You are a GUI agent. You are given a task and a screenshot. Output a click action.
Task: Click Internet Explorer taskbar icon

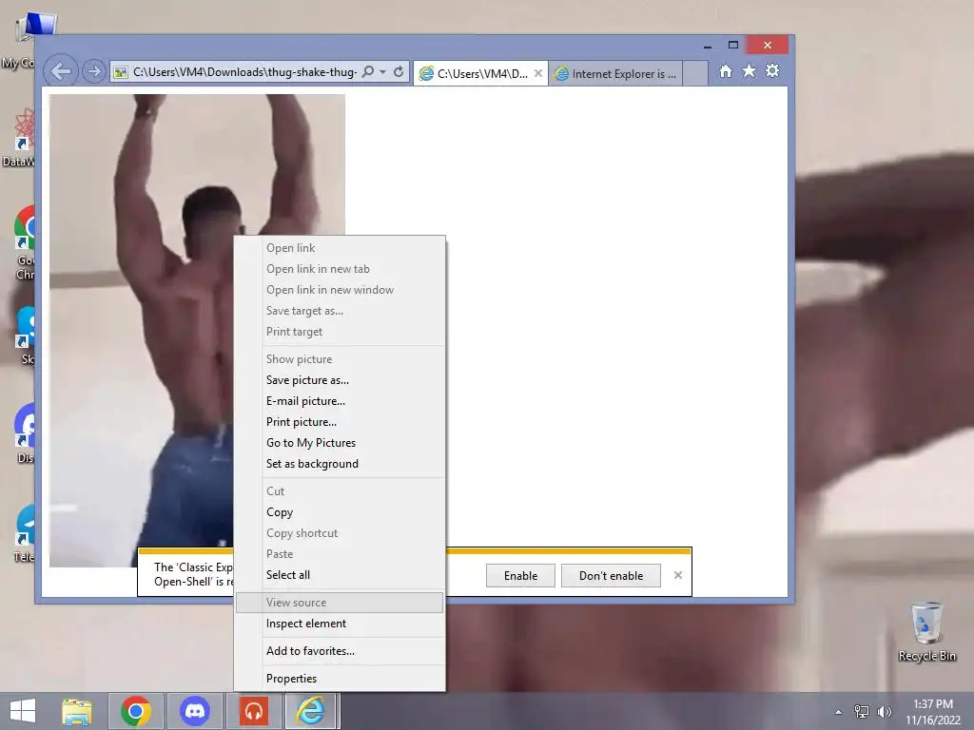pos(312,711)
